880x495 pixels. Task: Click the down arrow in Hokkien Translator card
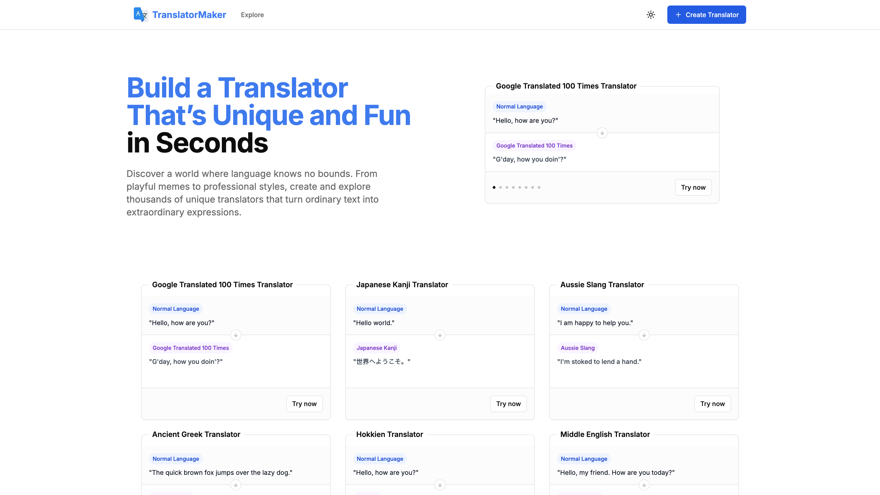(440, 485)
